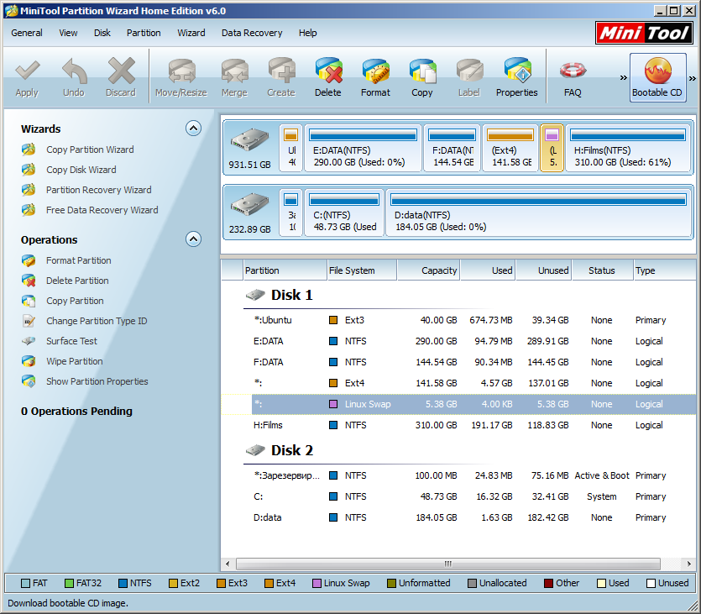Open Partition Recovery Wizard
Screen dimensions: 701x614
coord(99,190)
